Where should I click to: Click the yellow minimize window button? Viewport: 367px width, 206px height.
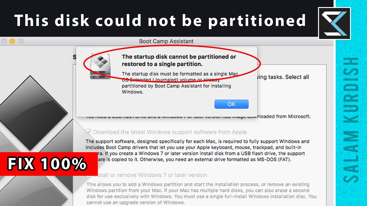pos(12,41)
